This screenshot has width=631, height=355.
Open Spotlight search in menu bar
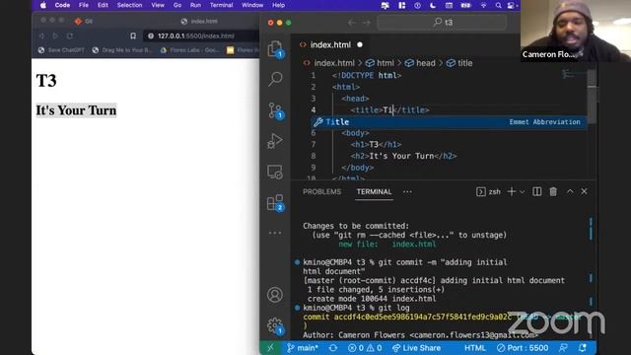(x=498, y=5)
